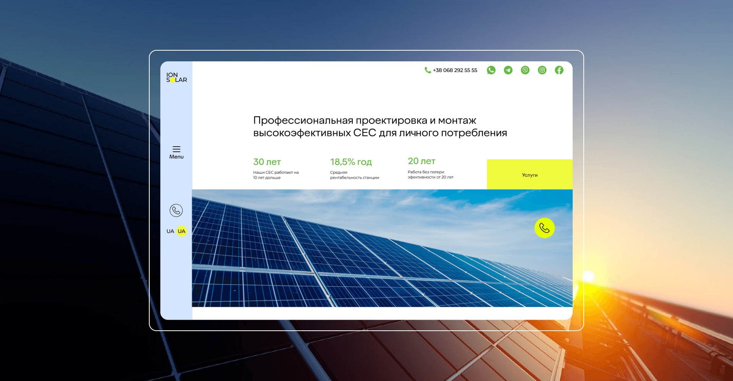Image resolution: width=733 pixels, height=381 pixels.
Task: Open the Telegram icon
Action: (508, 70)
